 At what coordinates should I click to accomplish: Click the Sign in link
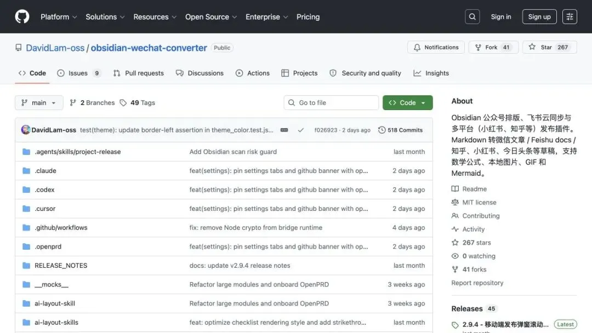pos(500,16)
